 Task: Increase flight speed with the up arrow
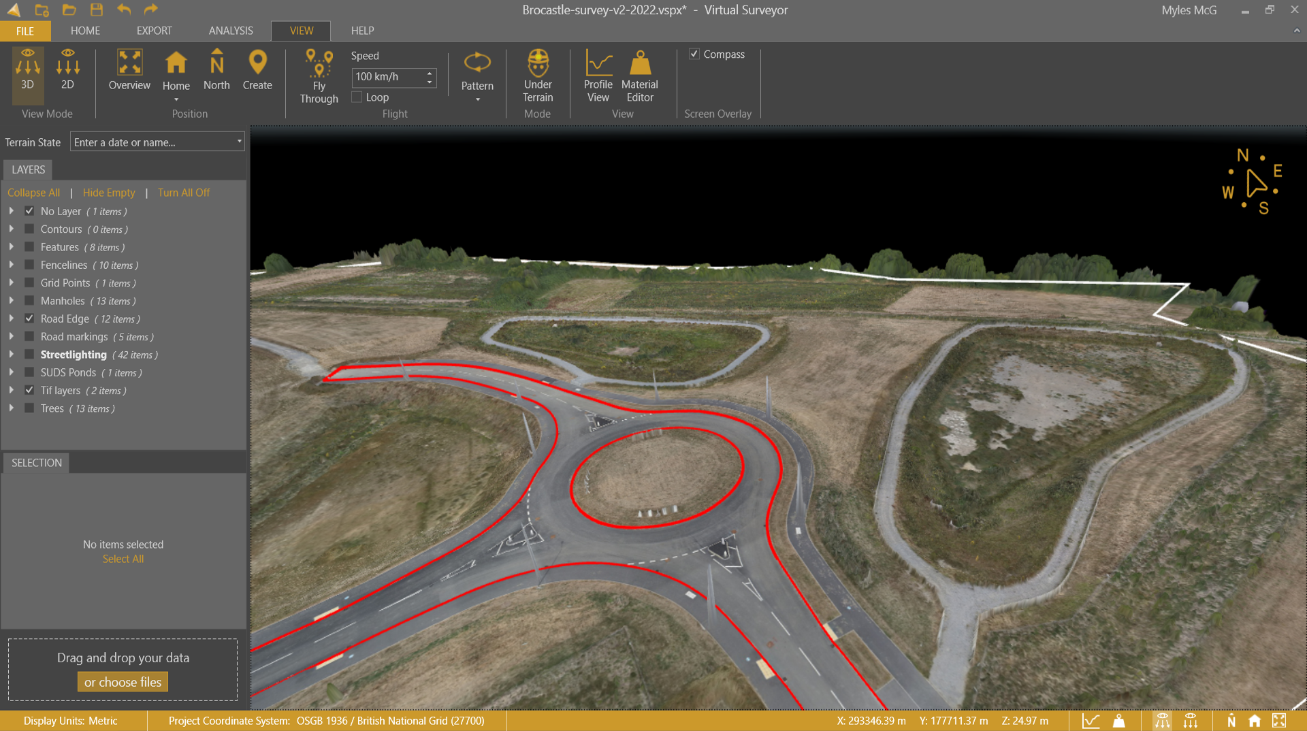pyautogui.click(x=430, y=73)
